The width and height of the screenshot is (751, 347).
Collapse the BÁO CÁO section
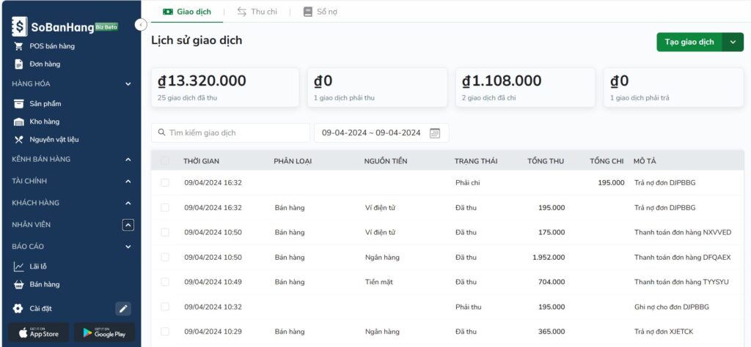(128, 247)
